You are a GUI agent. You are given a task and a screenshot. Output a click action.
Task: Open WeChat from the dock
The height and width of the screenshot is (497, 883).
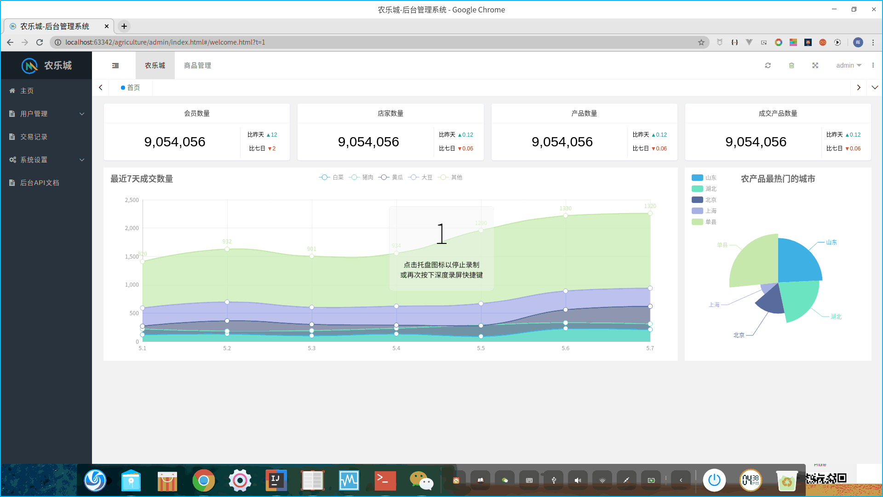[x=421, y=480]
